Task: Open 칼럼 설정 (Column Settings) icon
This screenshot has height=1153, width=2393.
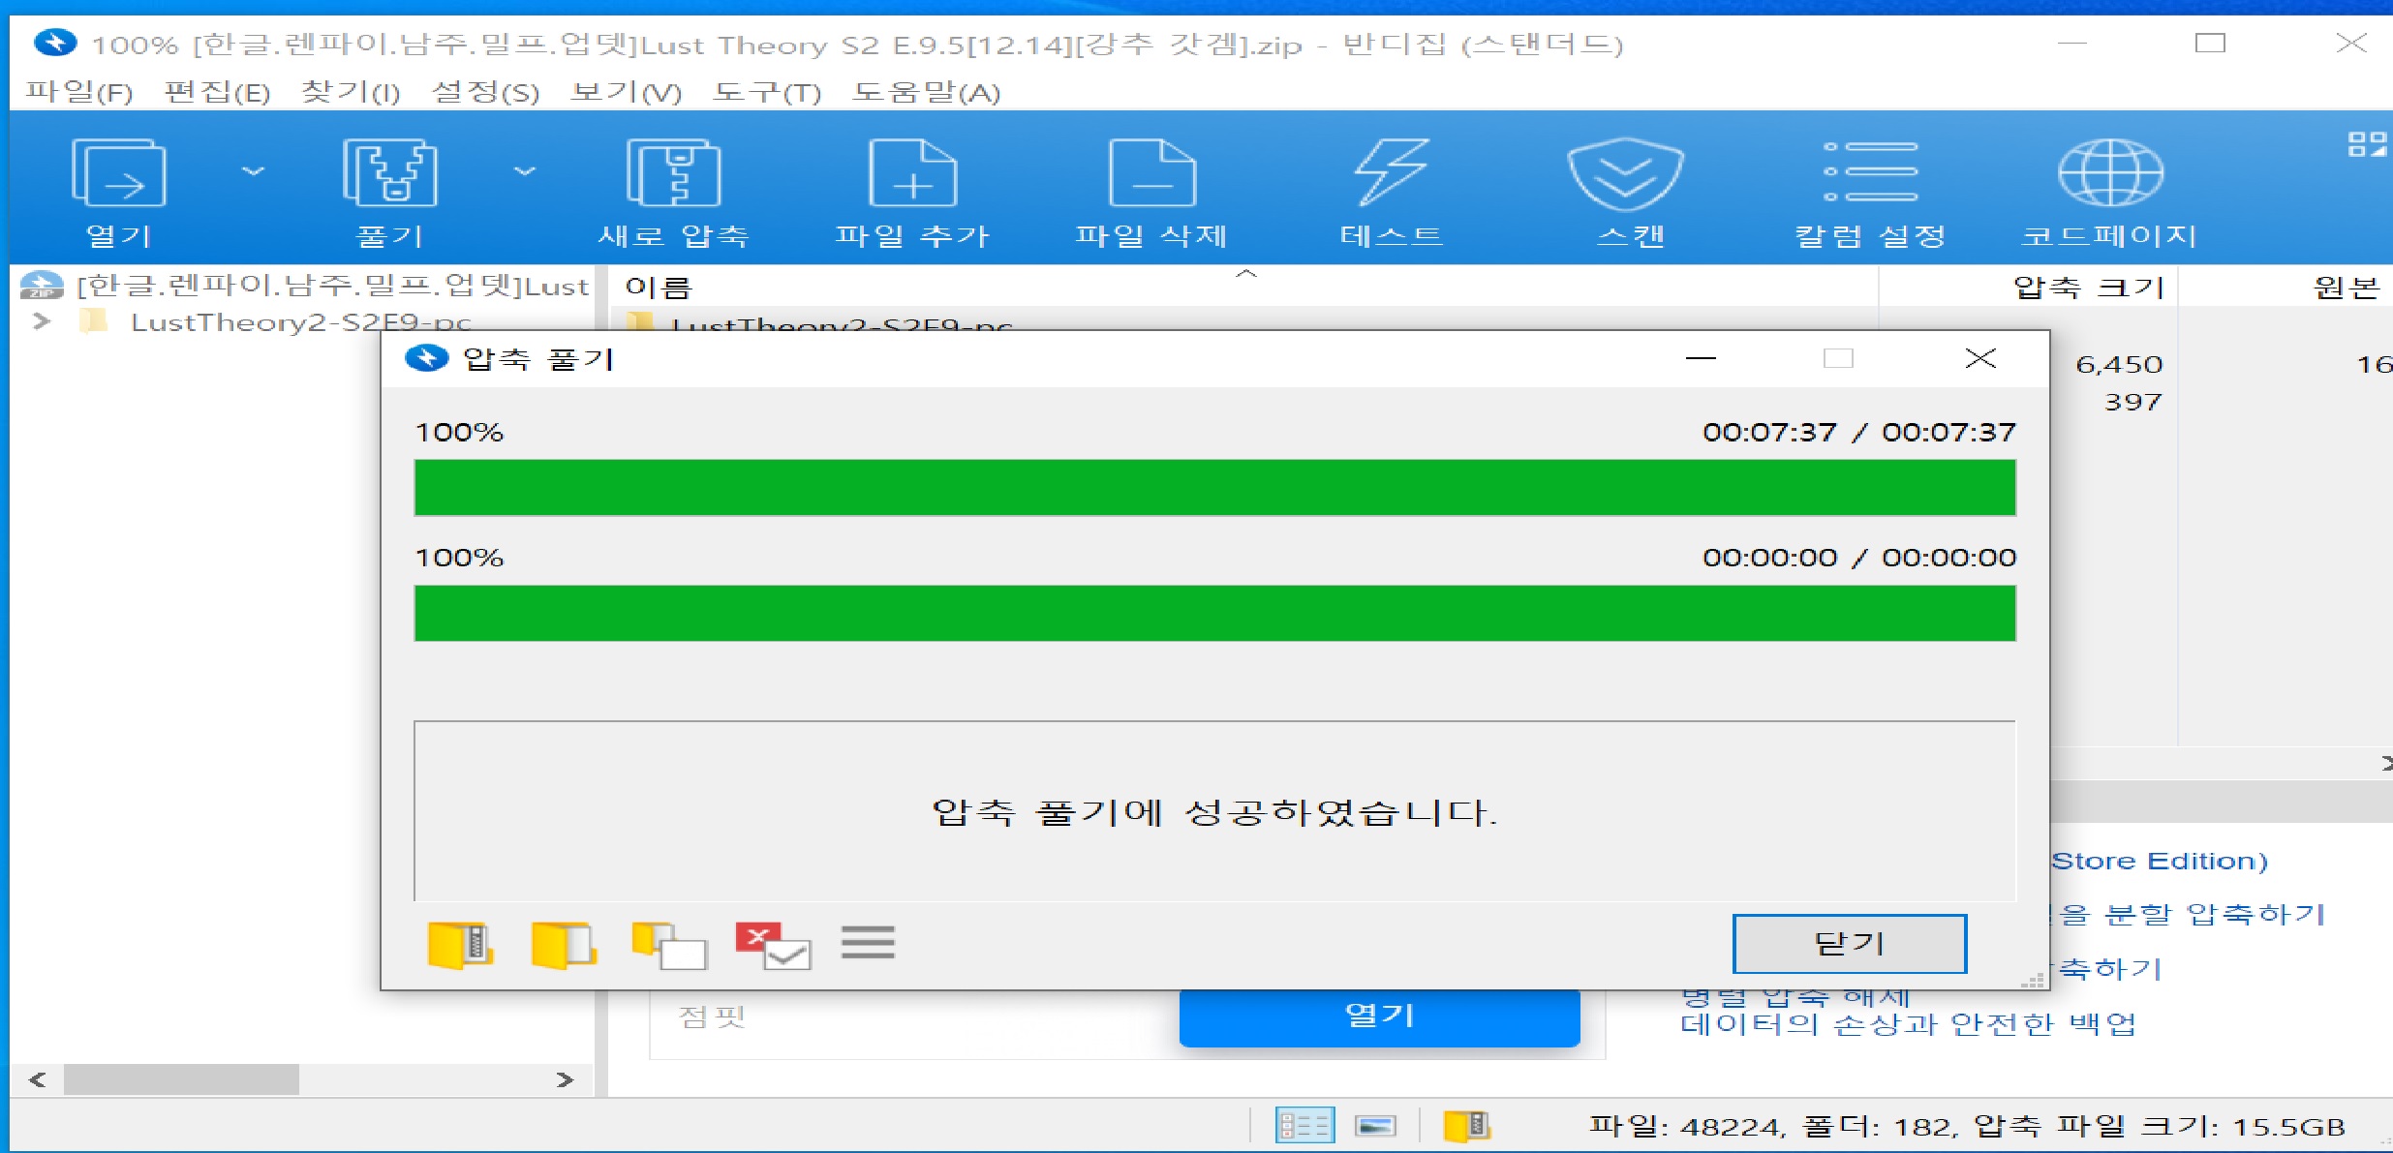Action: (x=1870, y=174)
